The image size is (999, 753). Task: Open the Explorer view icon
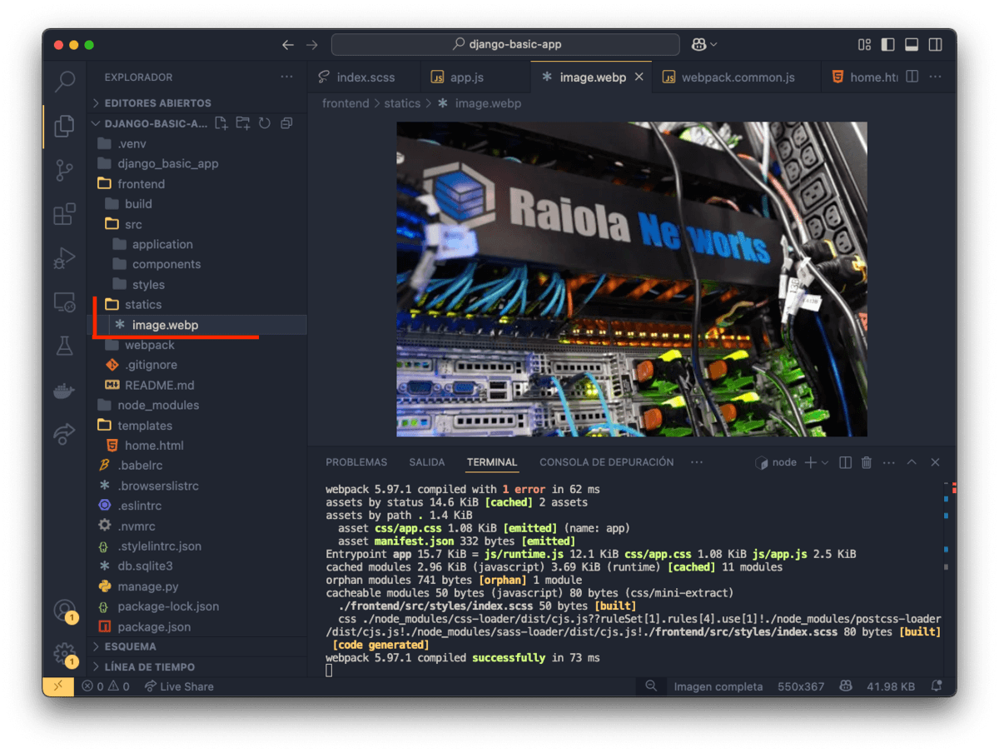pos(64,126)
